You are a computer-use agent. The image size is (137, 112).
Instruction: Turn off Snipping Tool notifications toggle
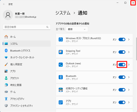coord(122,52)
